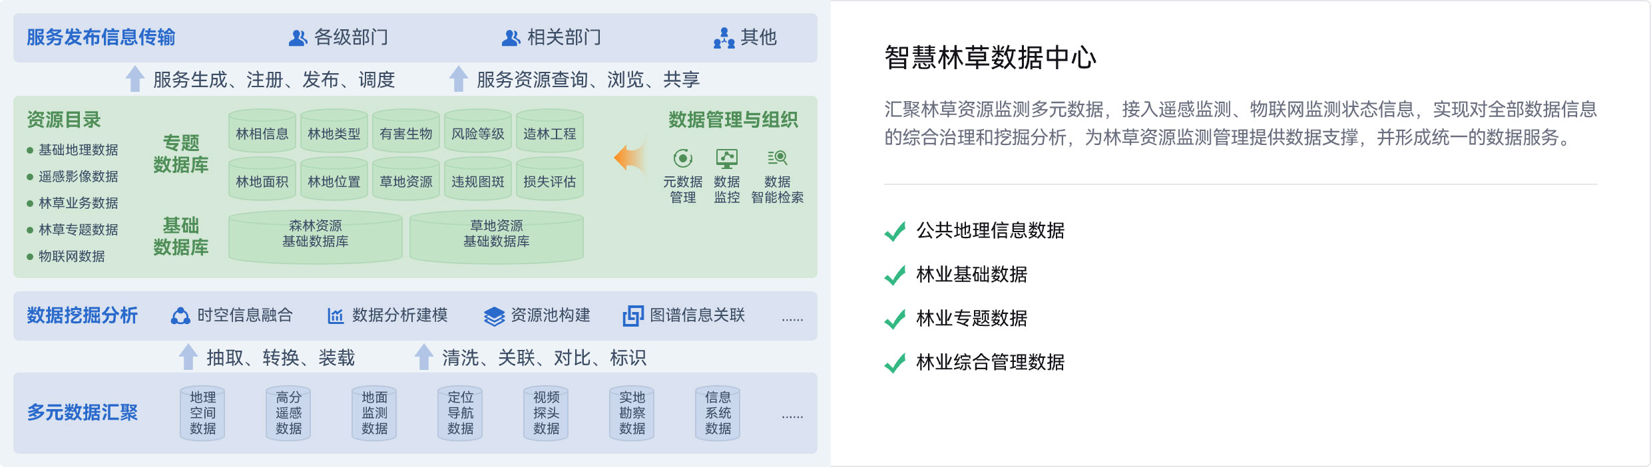The image size is (1651, 467).
Task: Select the 数据监控 monitor icon
Action: point(726,158)
